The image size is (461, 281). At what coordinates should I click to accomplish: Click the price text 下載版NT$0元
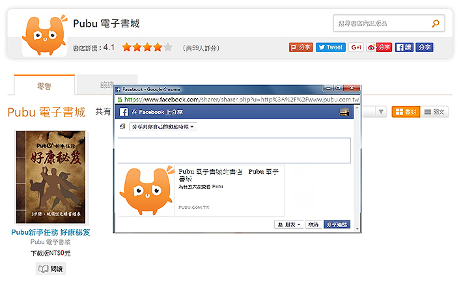(51, 253)
